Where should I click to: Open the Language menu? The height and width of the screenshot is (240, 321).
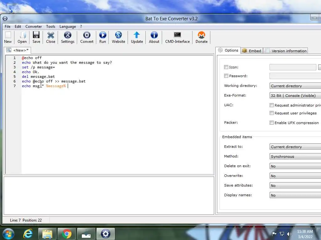point(68,27)
